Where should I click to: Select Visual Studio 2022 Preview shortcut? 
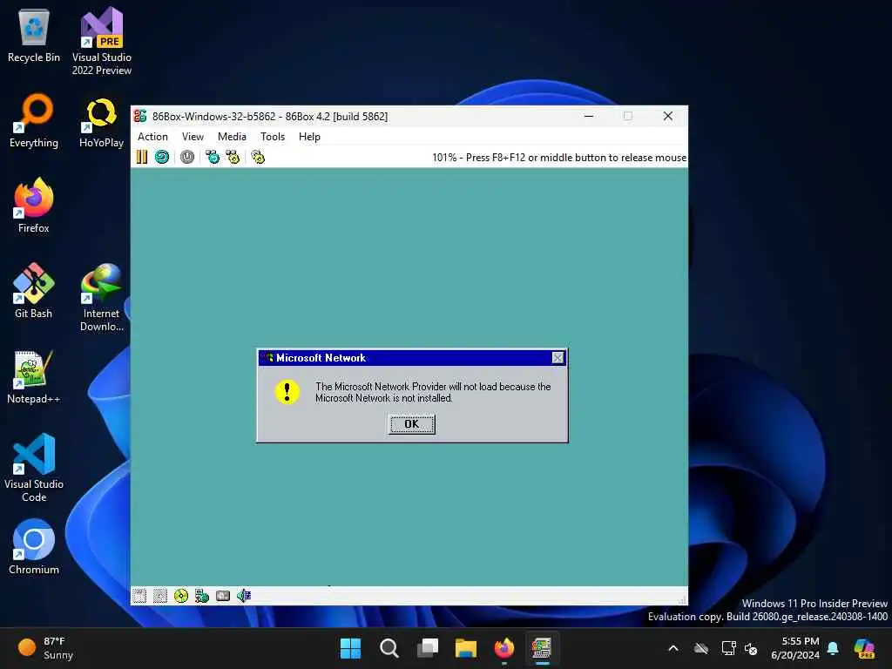point(102,42)
